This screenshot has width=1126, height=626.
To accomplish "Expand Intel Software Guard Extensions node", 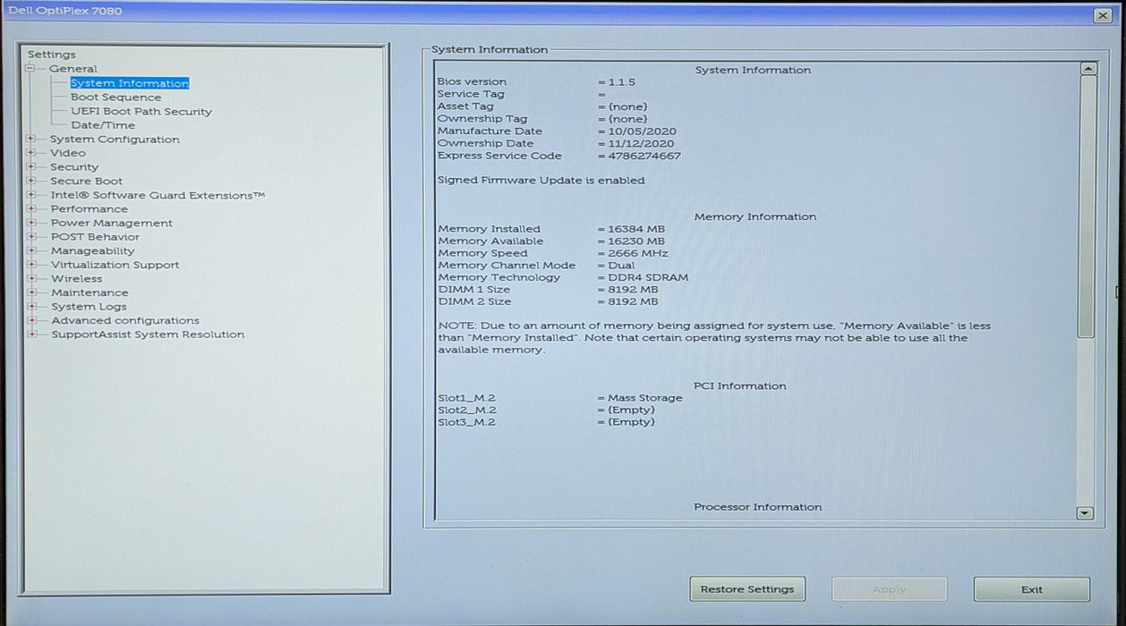I will click(x=31, y=195).
